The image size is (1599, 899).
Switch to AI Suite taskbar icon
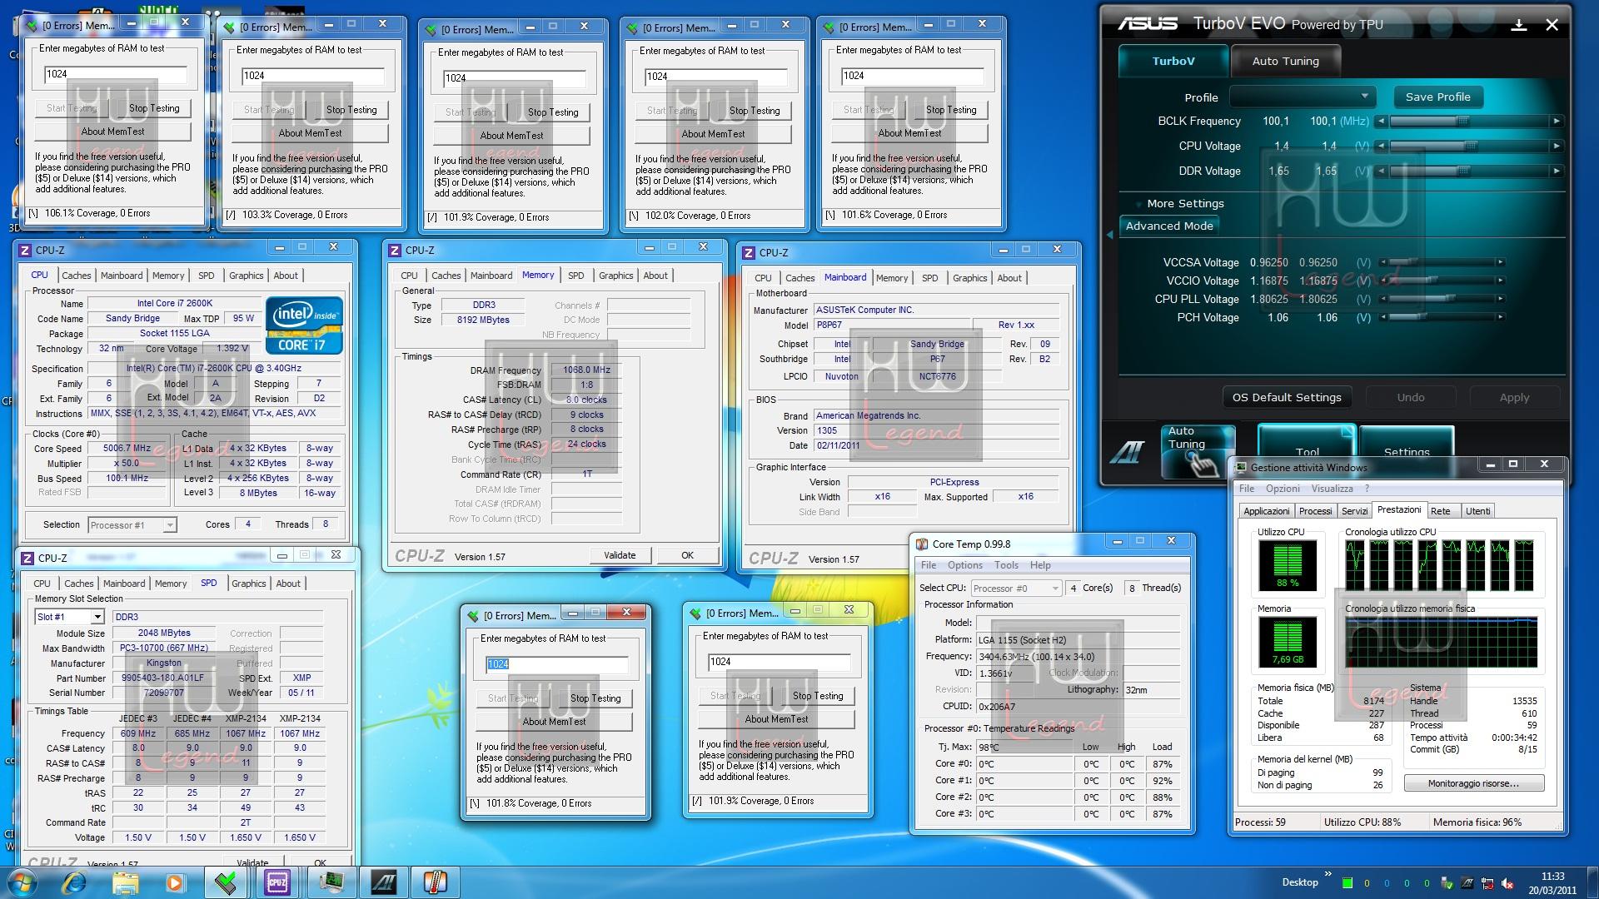click(x=384, y=882)
